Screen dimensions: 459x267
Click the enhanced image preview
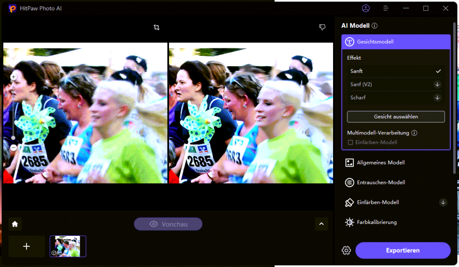click(x=251, y=113)
